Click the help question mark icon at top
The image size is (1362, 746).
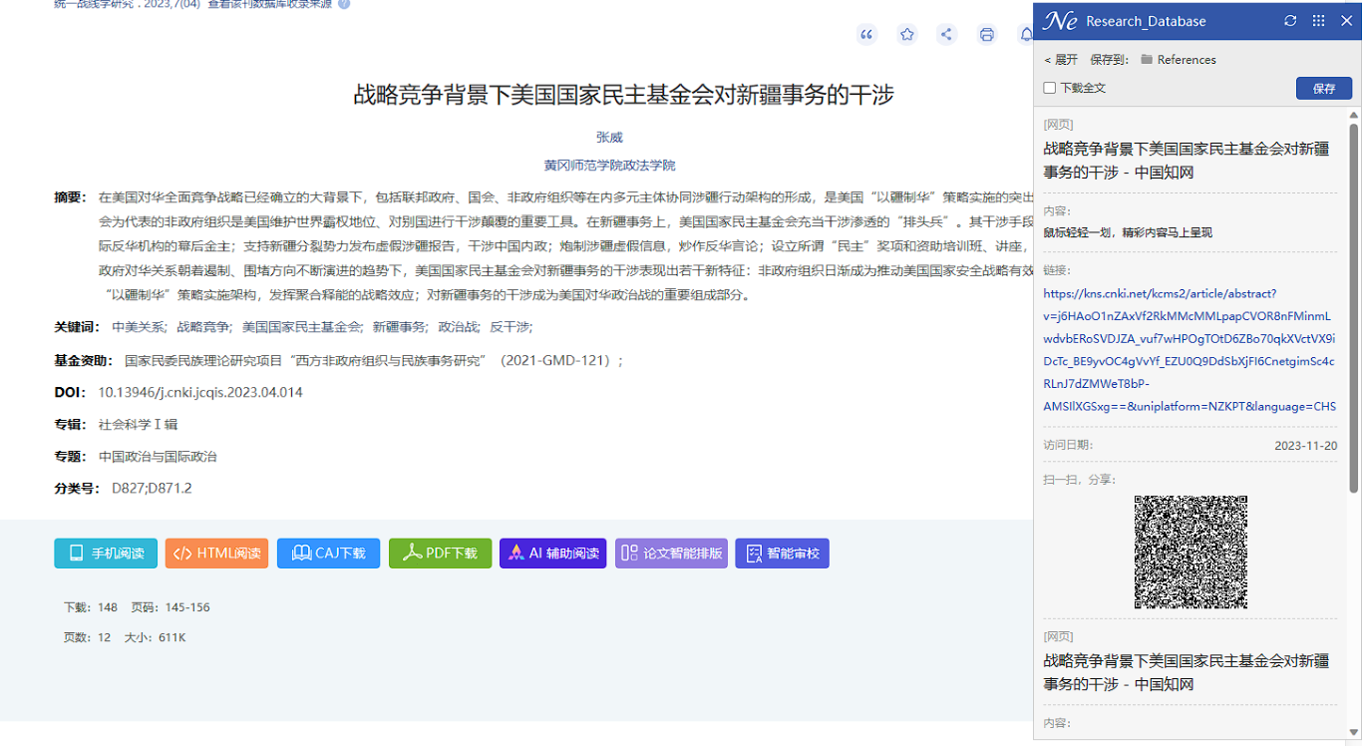344,4
